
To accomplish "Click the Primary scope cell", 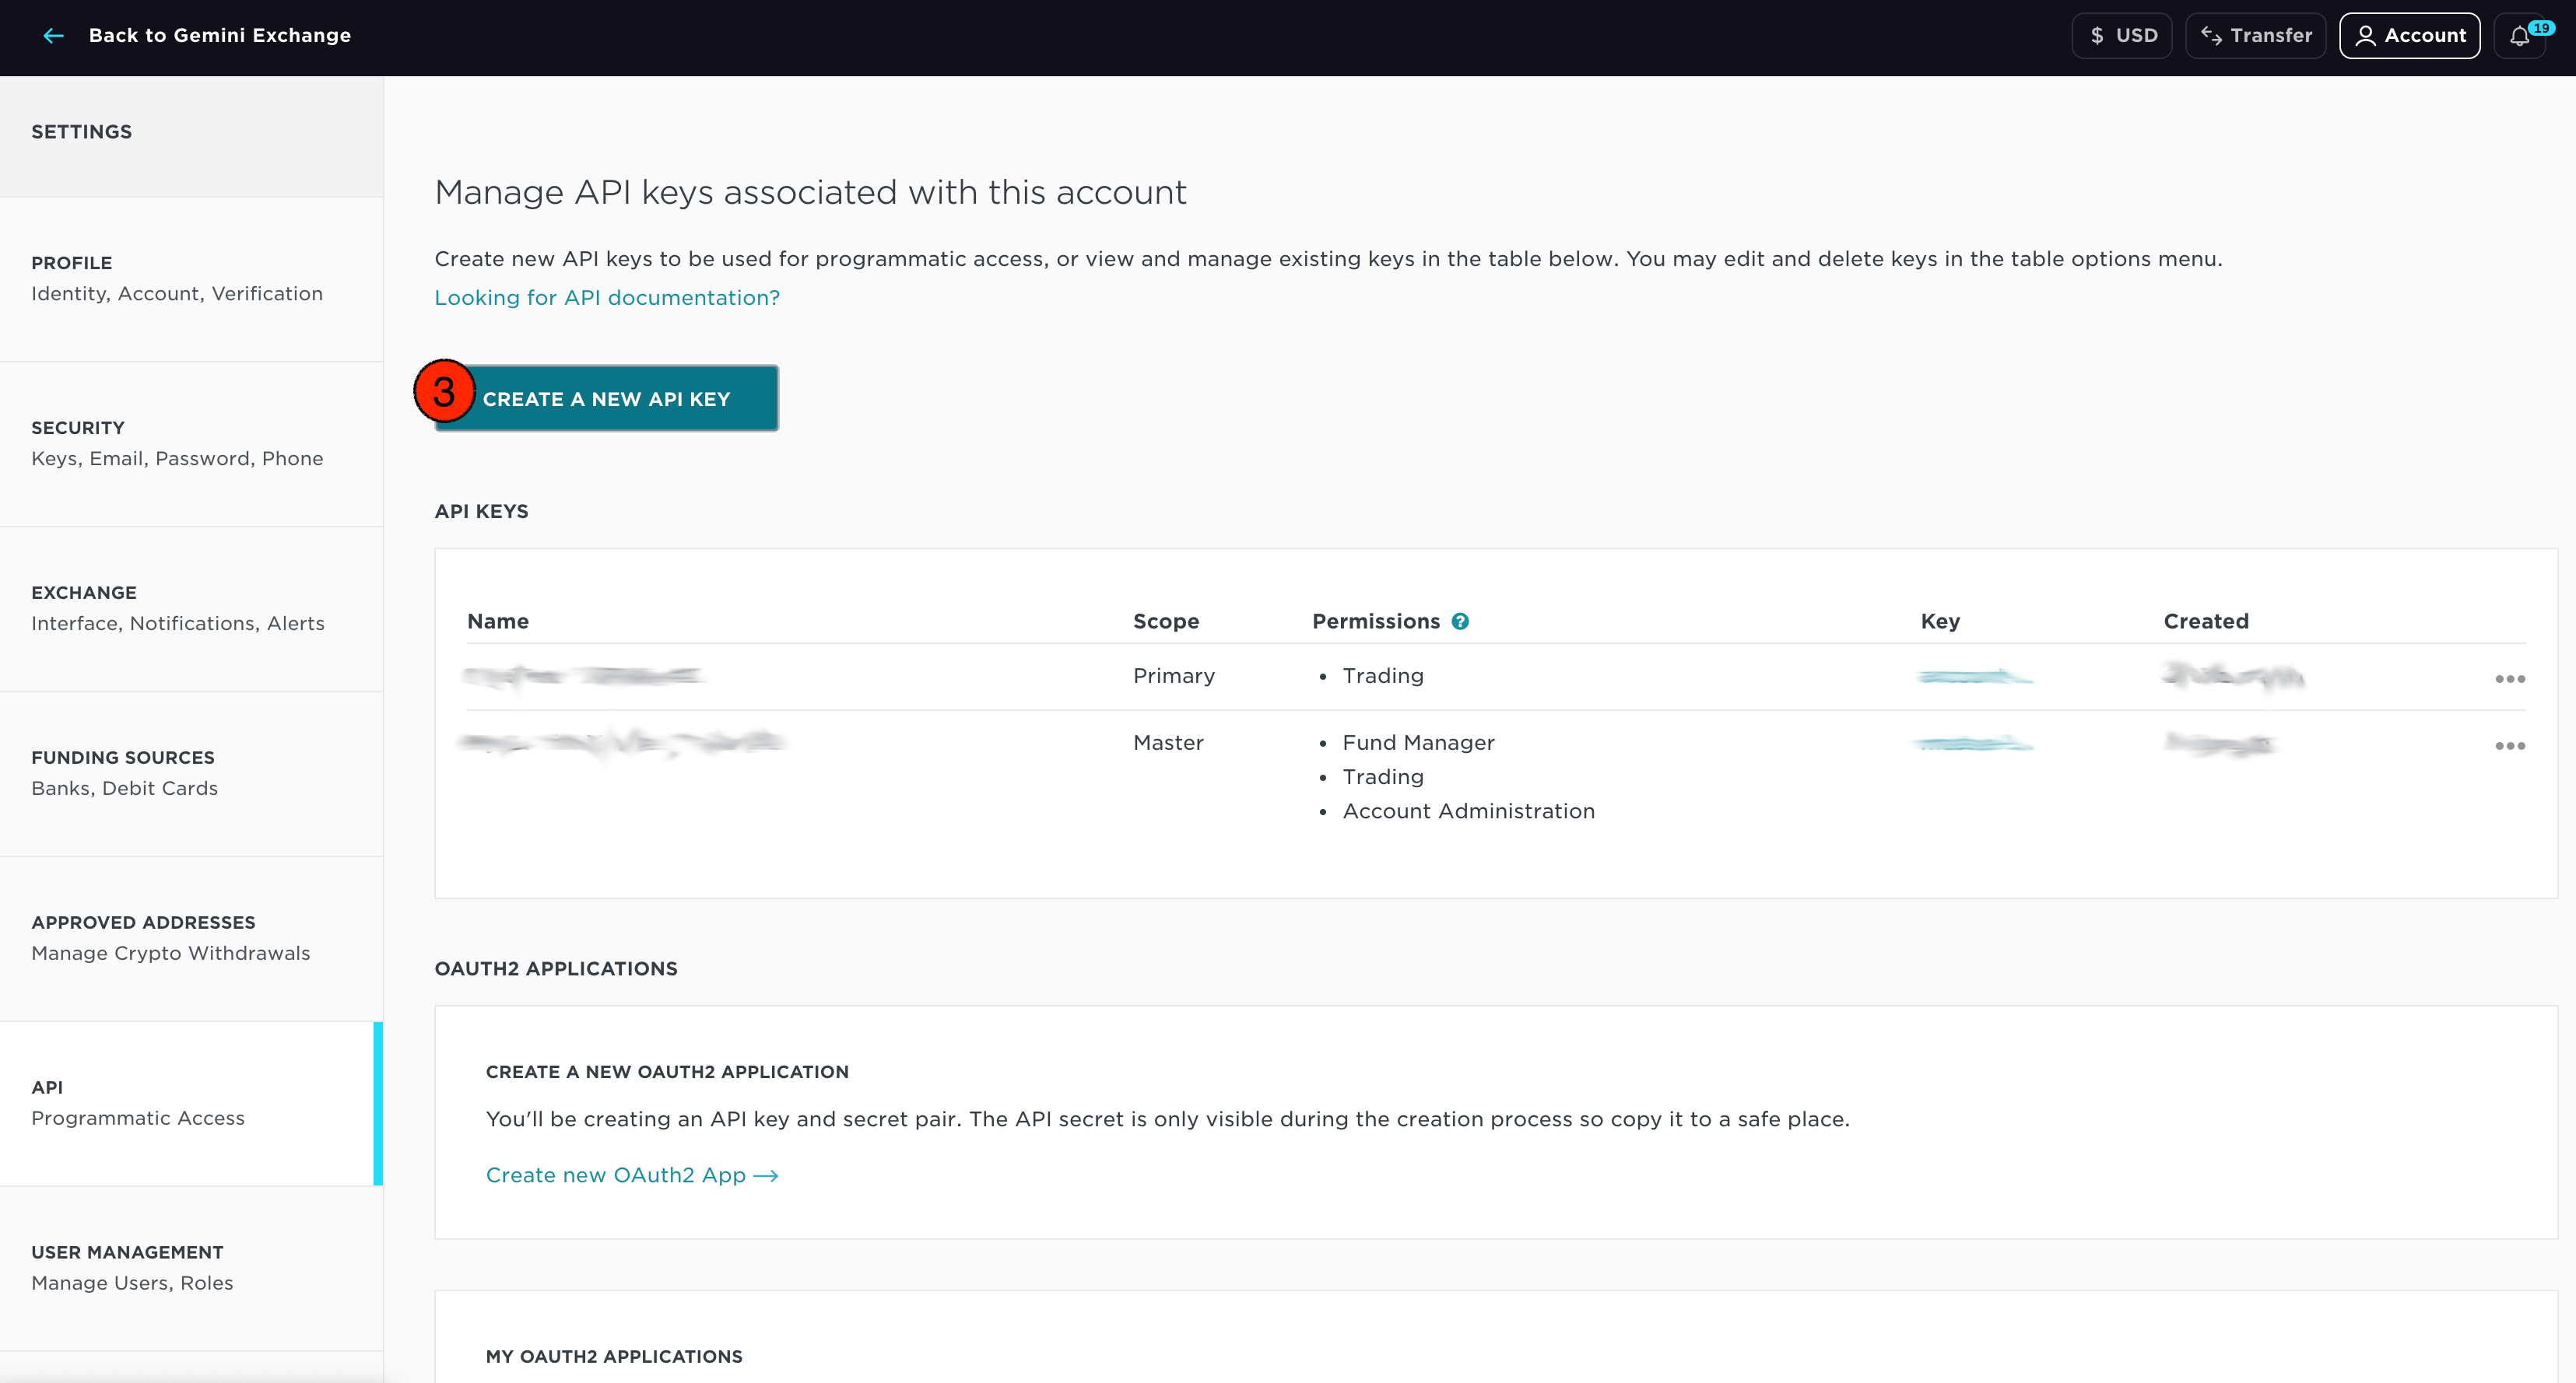I will [x=1174, y=677].
